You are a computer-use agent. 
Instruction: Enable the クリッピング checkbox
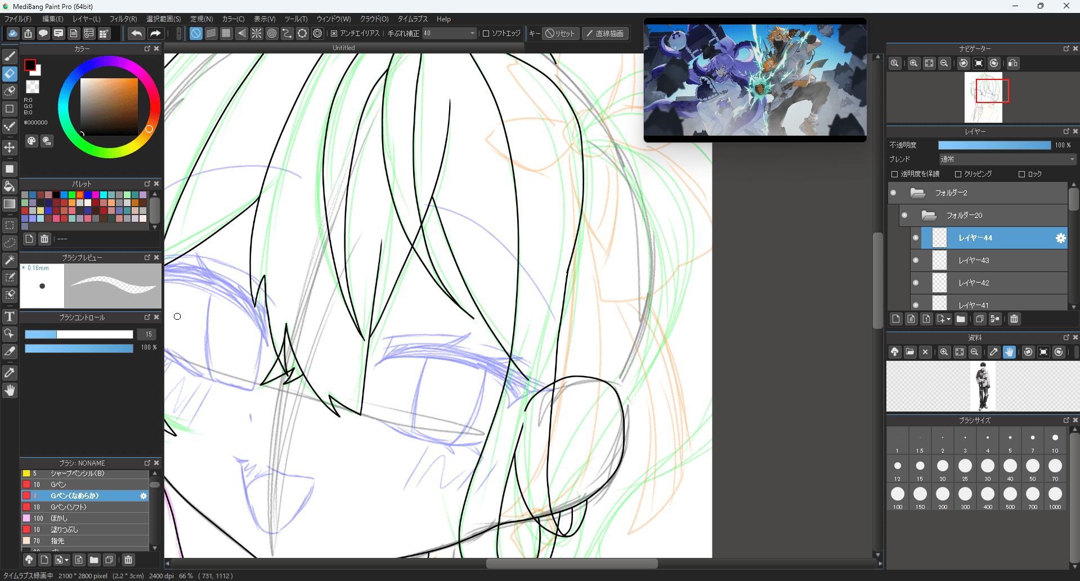tap(958, 175)
